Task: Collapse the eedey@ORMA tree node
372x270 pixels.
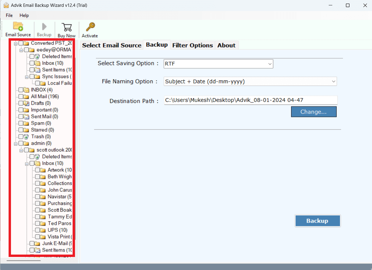Action: tap(21, 50)
